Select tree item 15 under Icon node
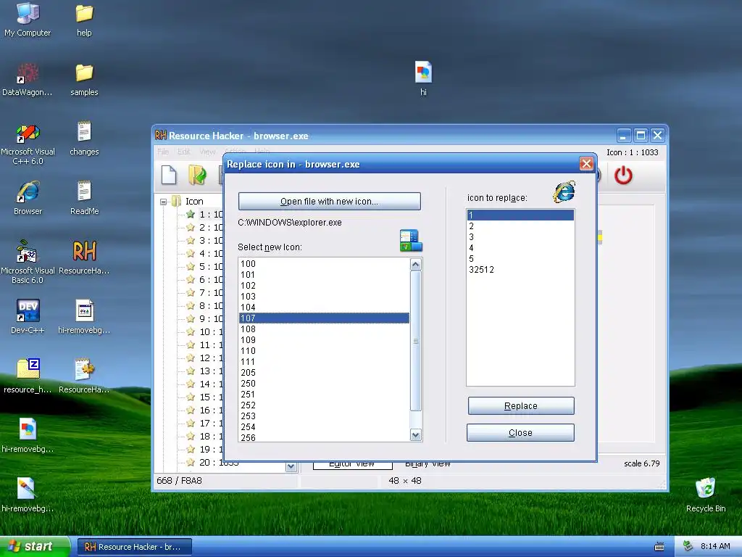The width and height of the screenshot is (742, 557). coord(204,397)
